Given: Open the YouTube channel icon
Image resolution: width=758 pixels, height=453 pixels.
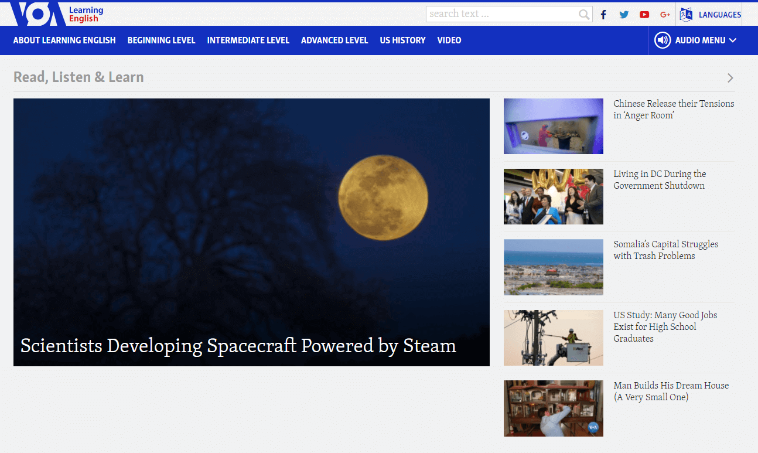Looking at the screenshot, I should (x=644, y=15).
